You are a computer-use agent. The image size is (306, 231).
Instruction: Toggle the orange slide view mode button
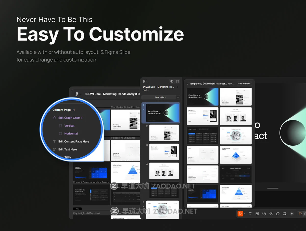300,214
